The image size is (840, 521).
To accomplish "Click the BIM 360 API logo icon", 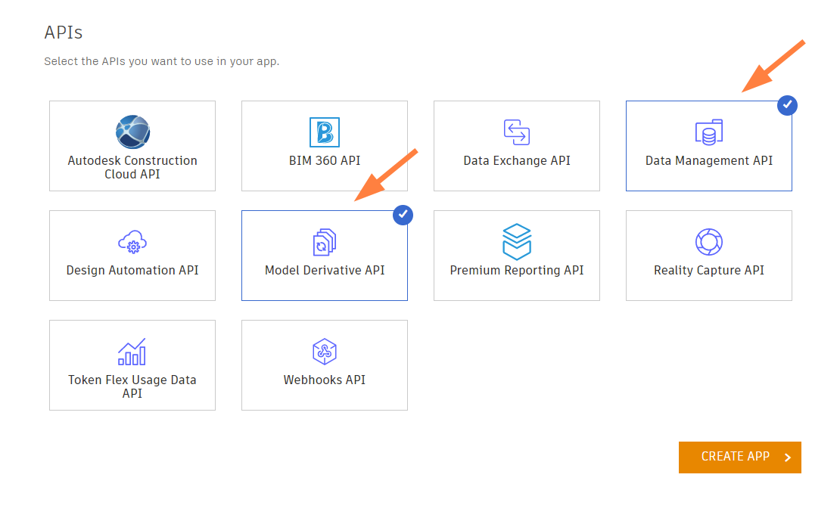I will coord(325,132).
